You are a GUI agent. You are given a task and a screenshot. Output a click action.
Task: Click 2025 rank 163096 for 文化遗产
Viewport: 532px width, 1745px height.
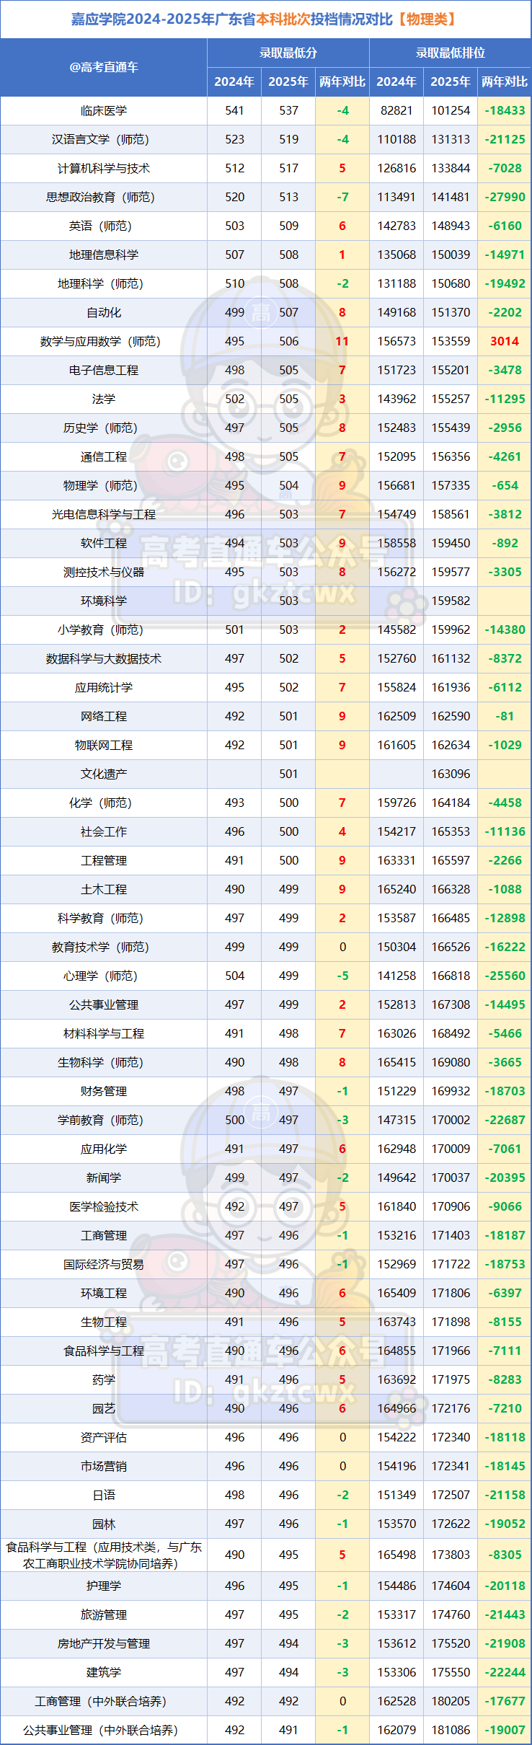click(x=451, y=774)
